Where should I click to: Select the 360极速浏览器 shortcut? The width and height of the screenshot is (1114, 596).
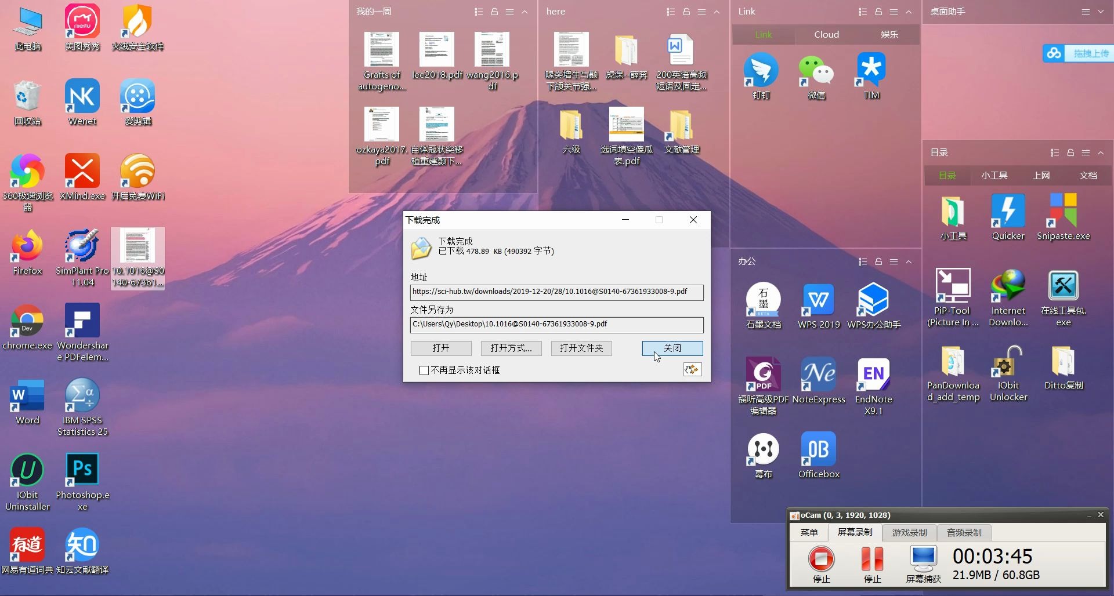[27, 183]
